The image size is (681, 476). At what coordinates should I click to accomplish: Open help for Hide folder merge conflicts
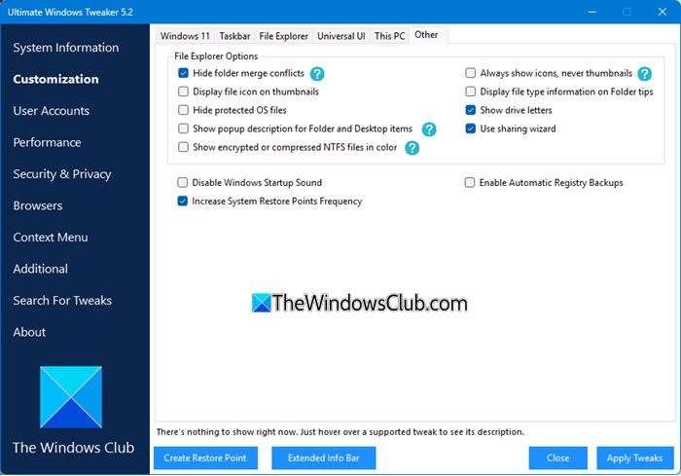(317, 74)
